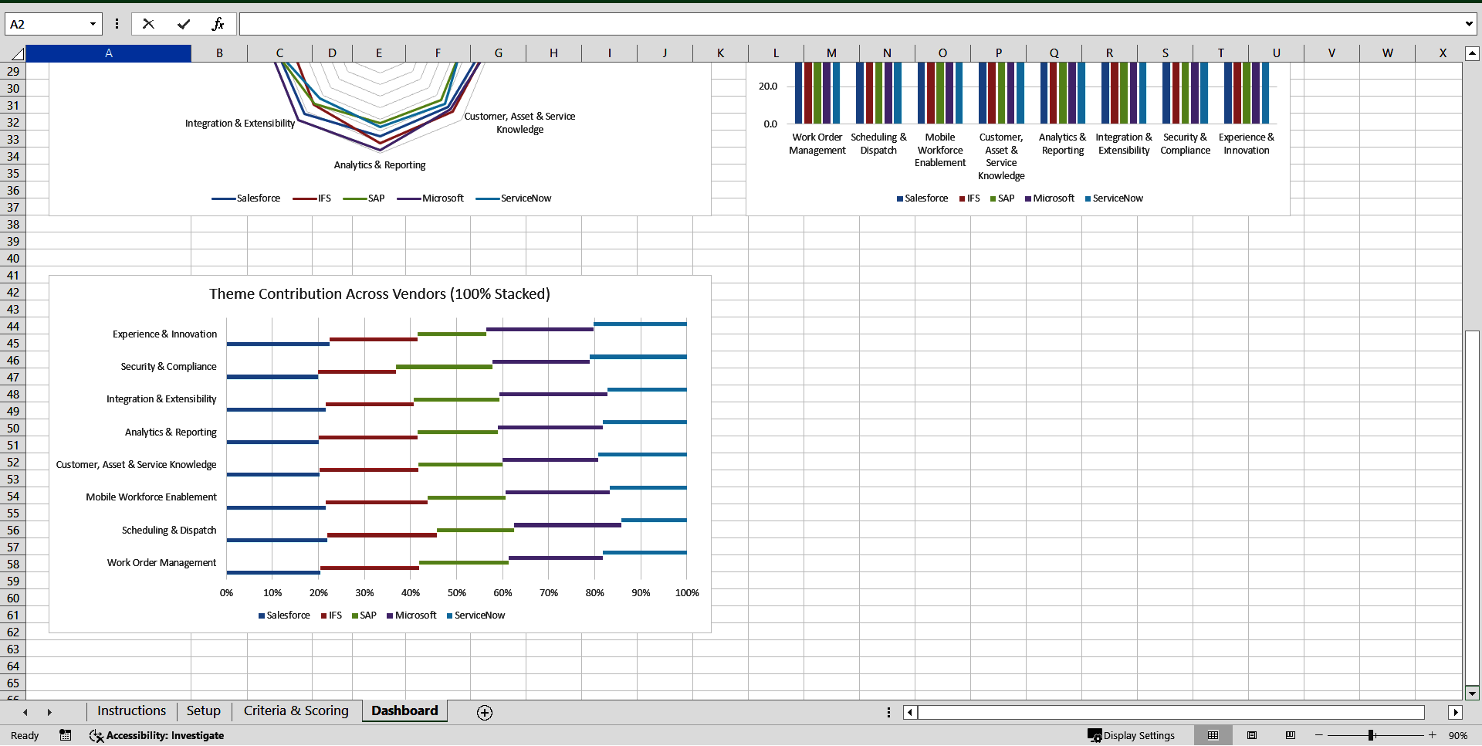Select the stacked chart title
This screenshot has width=1482, height=746.
point(380,293)
